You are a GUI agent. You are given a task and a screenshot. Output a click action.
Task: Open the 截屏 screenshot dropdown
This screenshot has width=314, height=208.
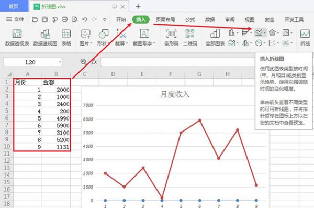(x=121, y=38)
